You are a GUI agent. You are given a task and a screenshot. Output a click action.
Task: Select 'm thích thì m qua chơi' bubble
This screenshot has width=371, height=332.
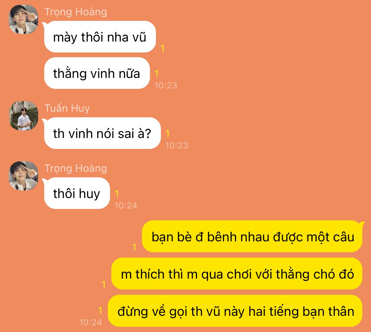point(237,274)
